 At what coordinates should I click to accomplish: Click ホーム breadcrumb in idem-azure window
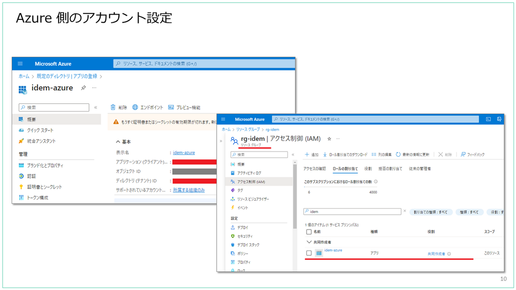tap(24, 76)
